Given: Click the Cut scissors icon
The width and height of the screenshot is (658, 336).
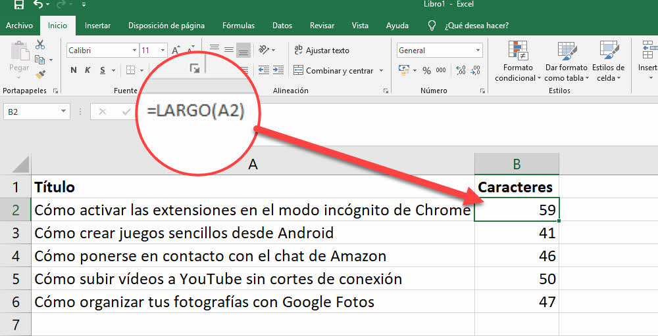Looking at the screenshot, I should [x=40, y=45].
